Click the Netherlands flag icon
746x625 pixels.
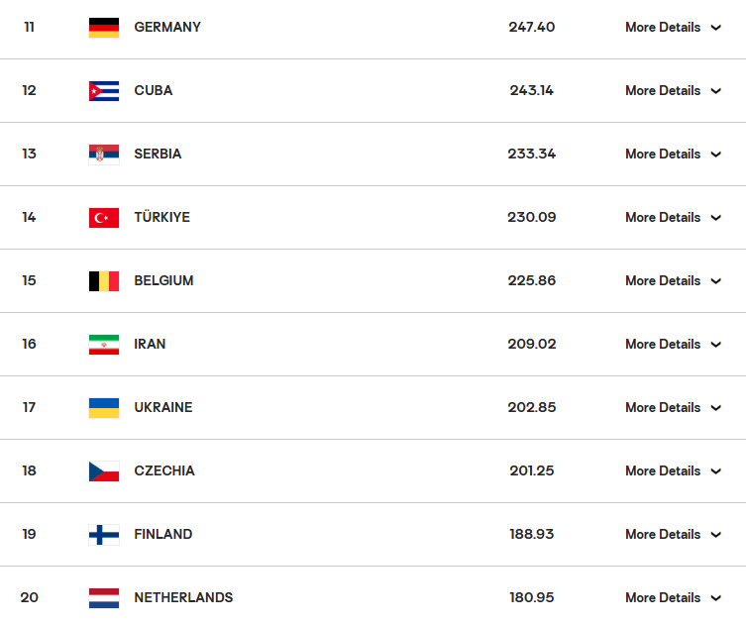103,598
